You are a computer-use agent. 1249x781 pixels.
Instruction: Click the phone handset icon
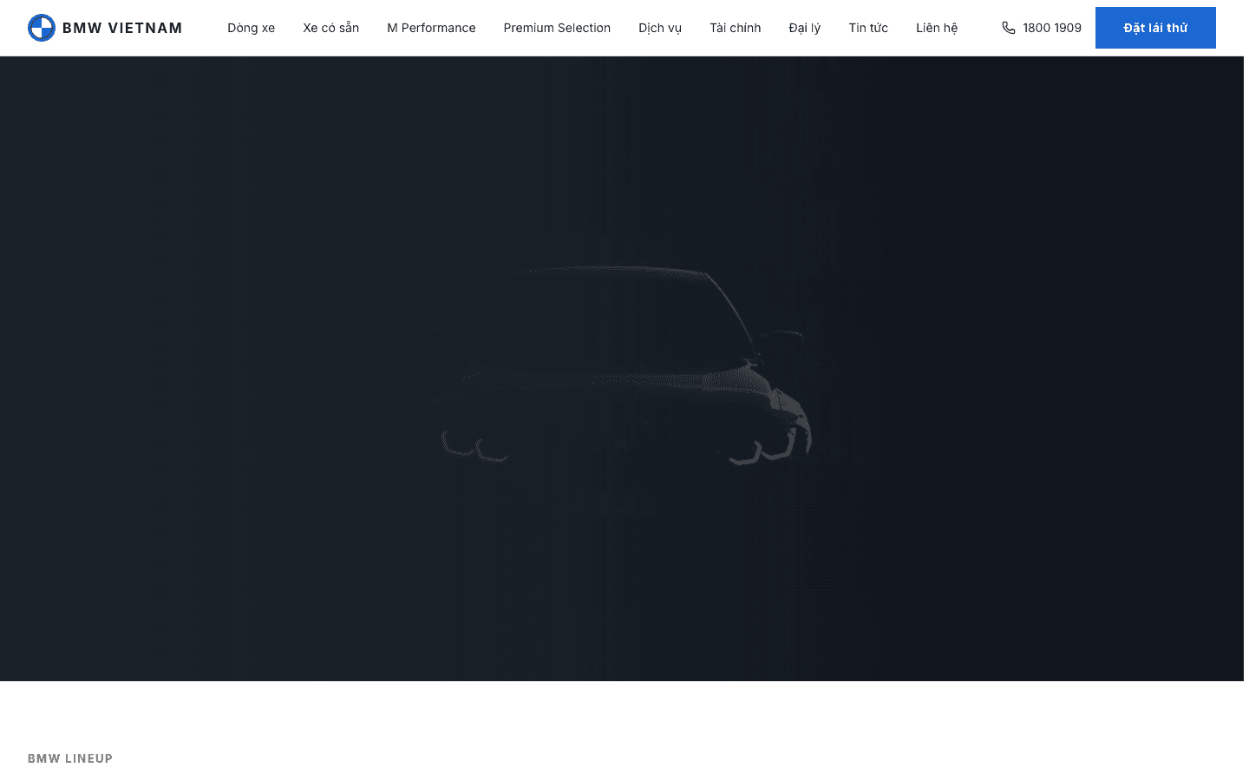1008,28
